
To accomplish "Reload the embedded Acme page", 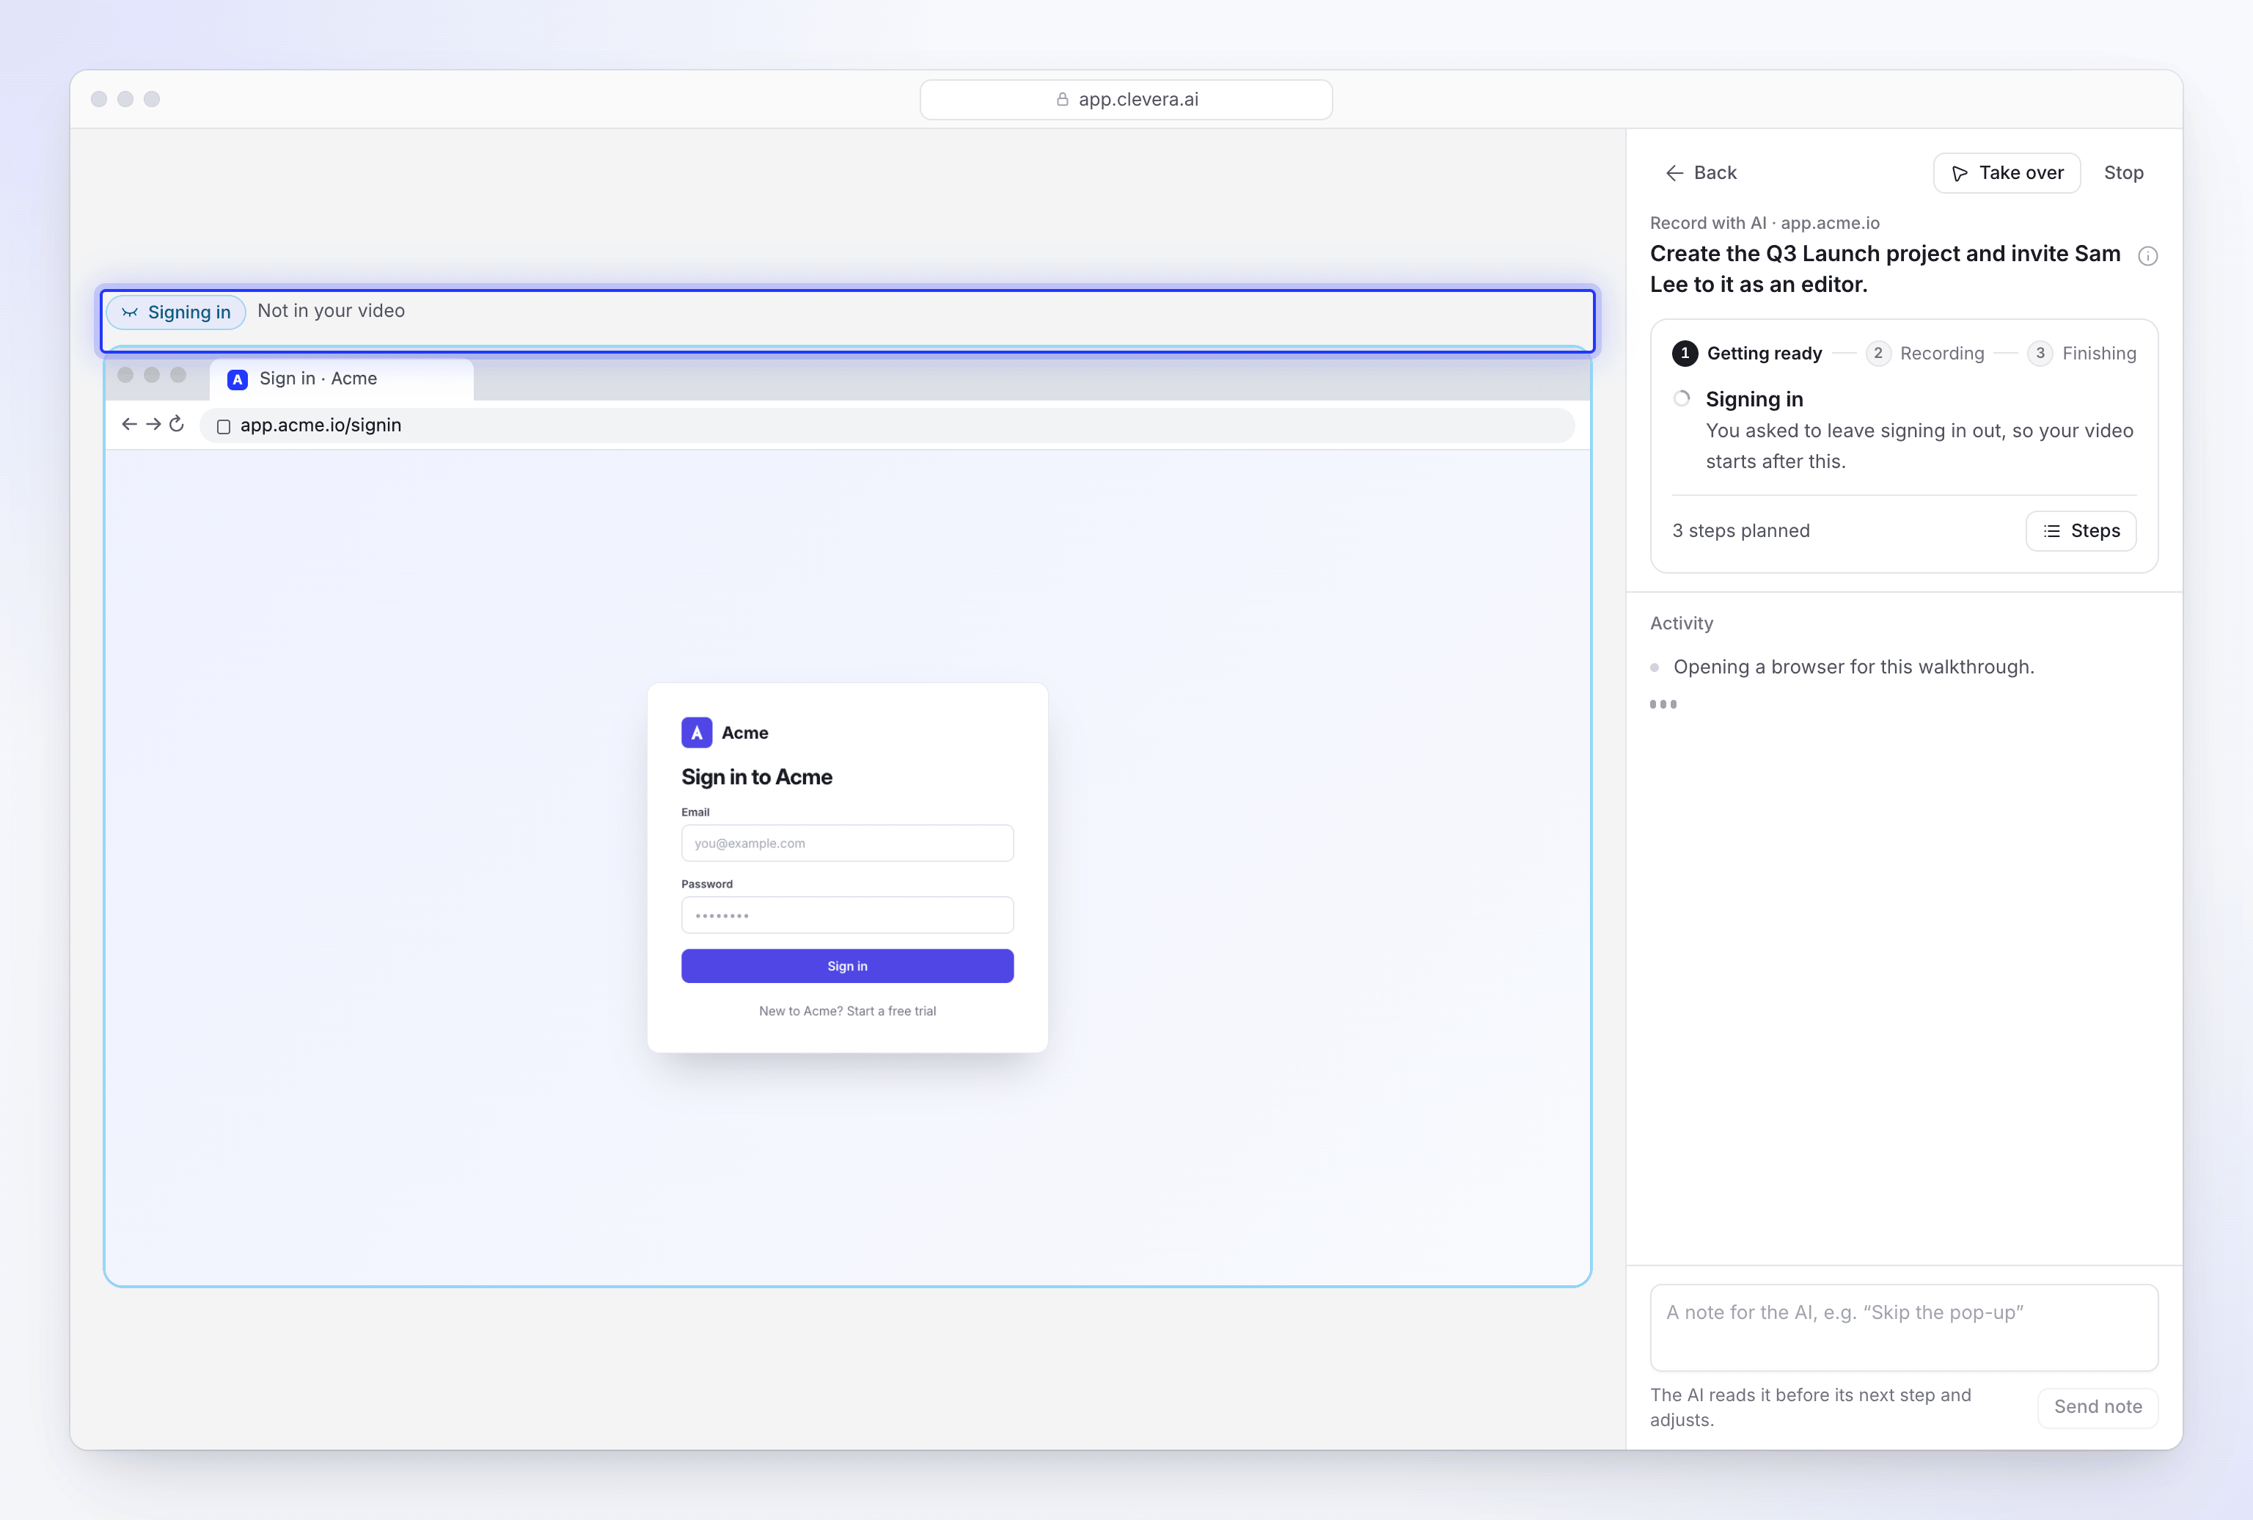I will click(x=176, y=423).
